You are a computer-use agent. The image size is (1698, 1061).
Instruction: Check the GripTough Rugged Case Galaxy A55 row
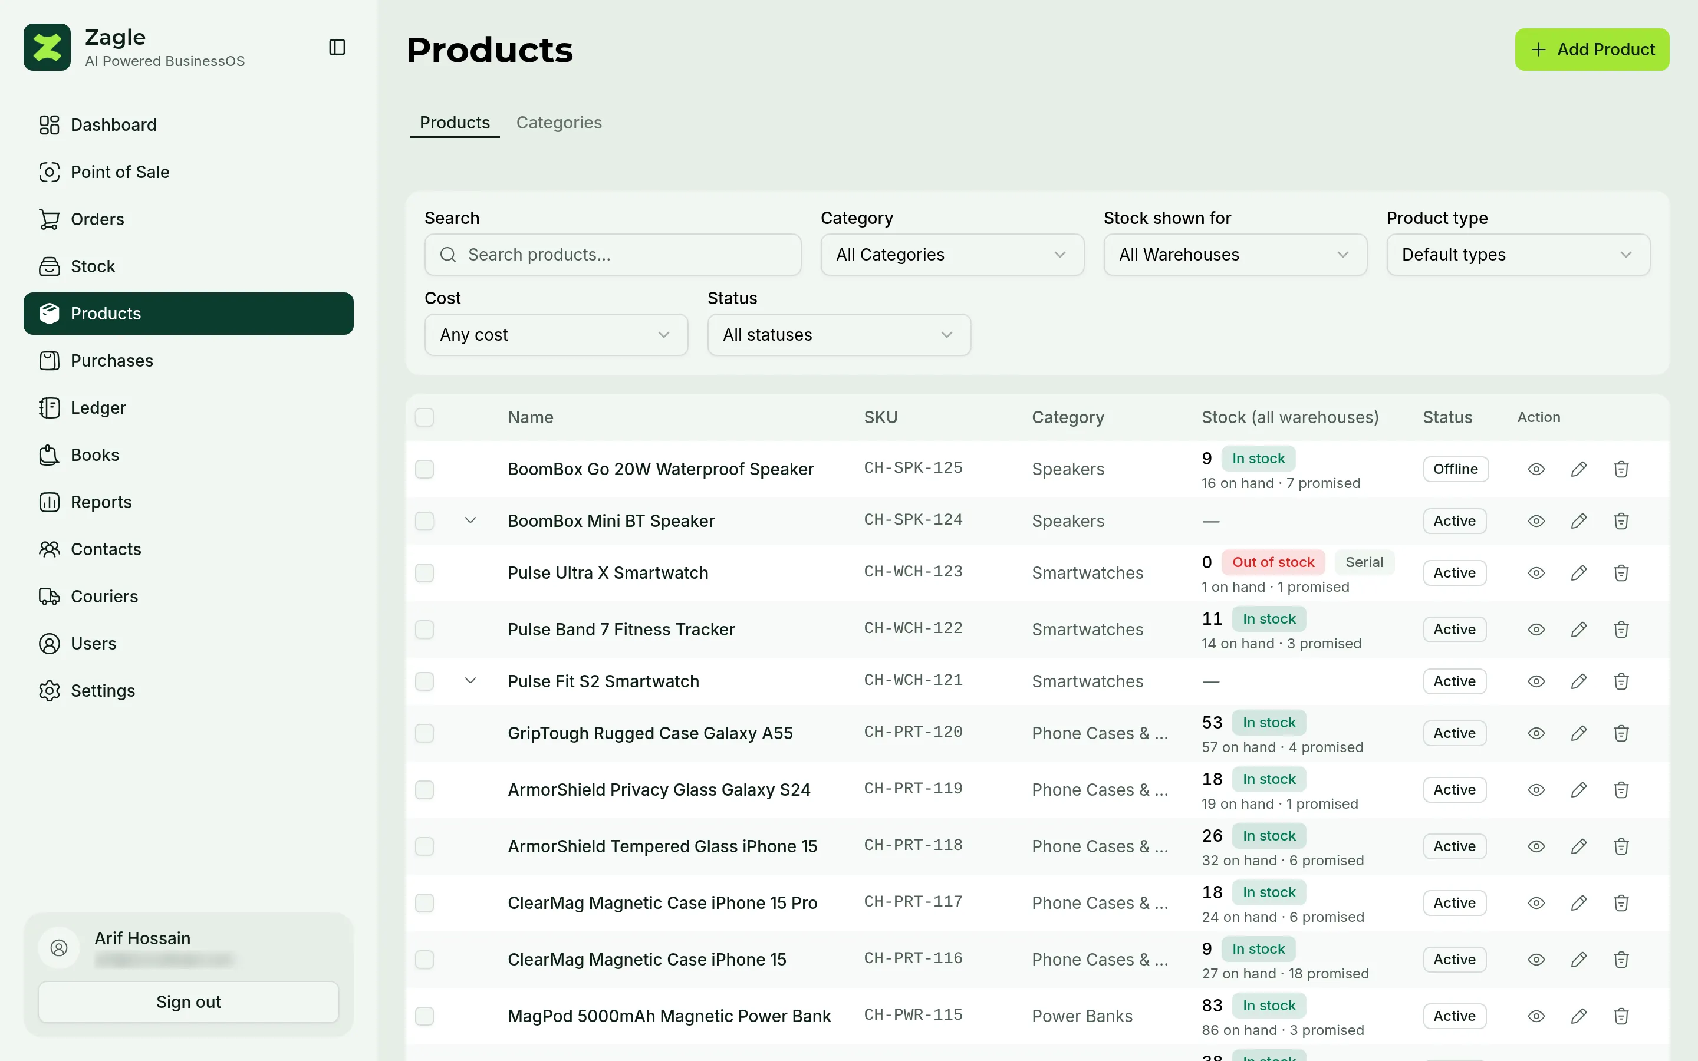click(424, 733)
